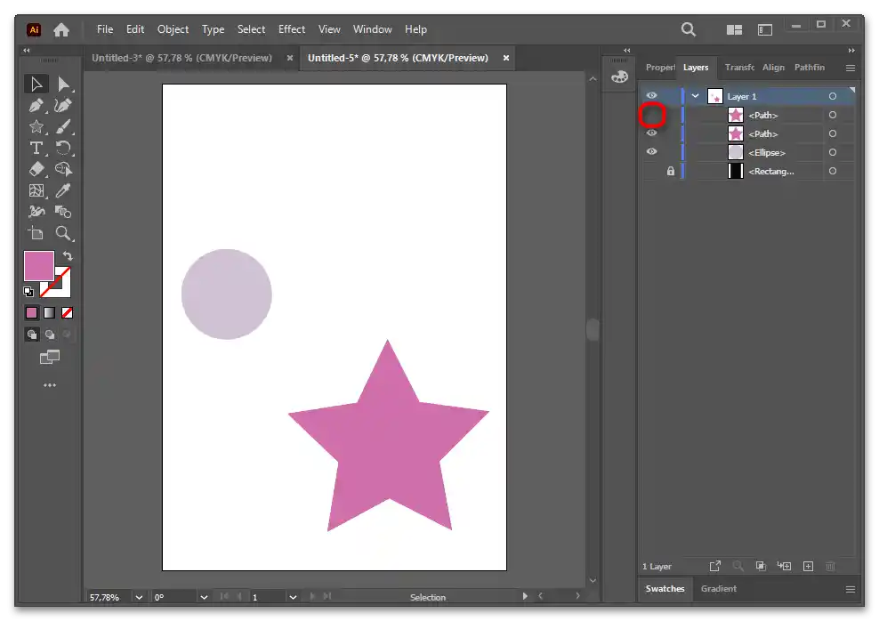879x621 pixels.
Task: Click the Create New Layer icon
Action: (808, 566)
